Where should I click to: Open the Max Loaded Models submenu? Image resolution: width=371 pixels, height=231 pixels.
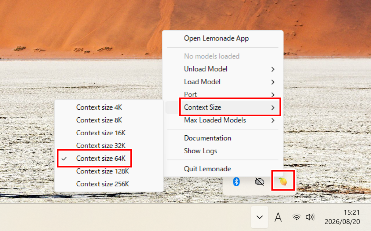click(223, 120)
